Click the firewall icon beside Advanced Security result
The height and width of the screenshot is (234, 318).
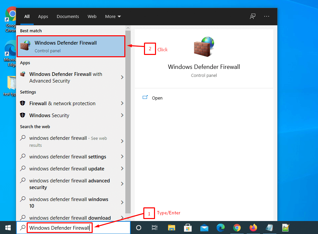23,74
